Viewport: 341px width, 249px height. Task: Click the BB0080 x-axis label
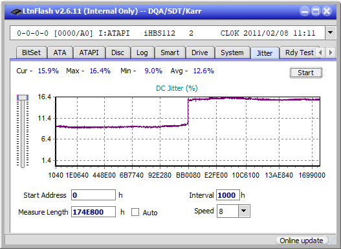[x=188, y=175]
